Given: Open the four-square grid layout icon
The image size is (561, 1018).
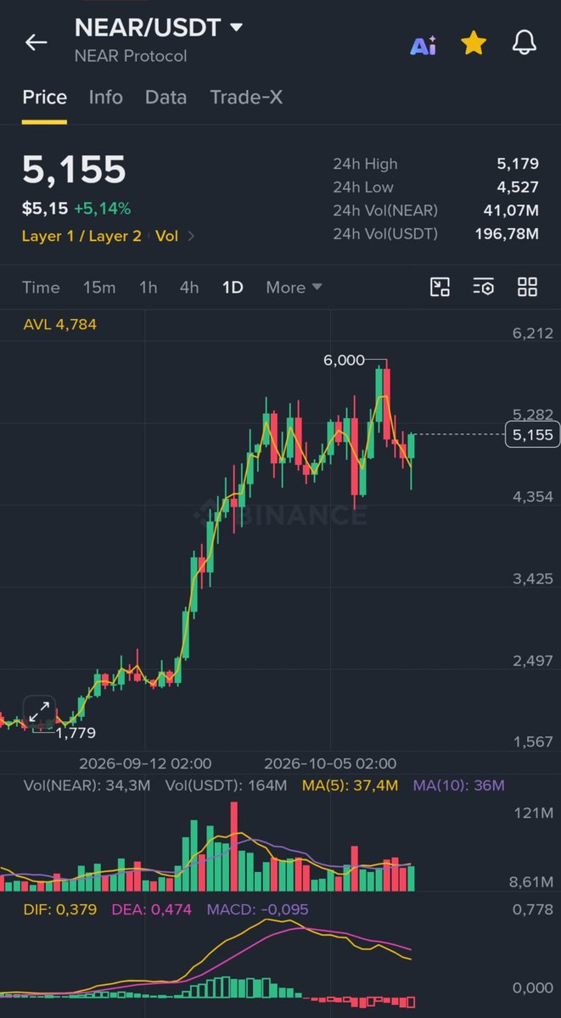Looking at the screenshot, I should (527, 287).
